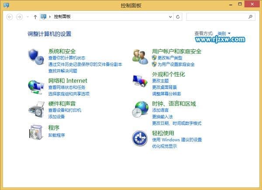Image resolution: width=262 pixels, height=190 pixels.
Task: Click 通过文件历史记录保存你的文件备份副本
Action: point(85,64)
